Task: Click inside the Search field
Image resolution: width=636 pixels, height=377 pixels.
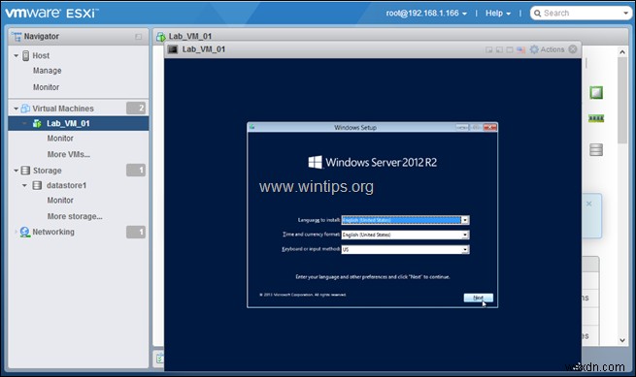Action: (x=582, y=14)
